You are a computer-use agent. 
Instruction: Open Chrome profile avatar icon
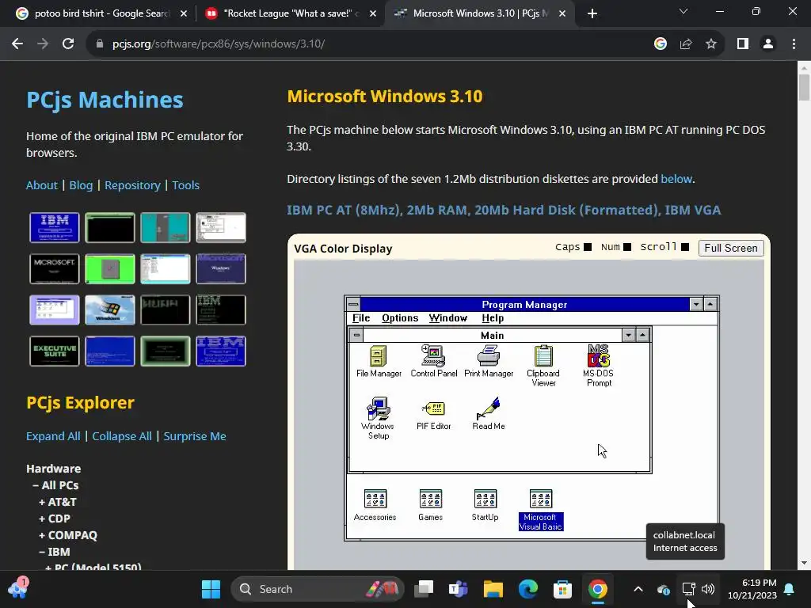tap(768, 44)
